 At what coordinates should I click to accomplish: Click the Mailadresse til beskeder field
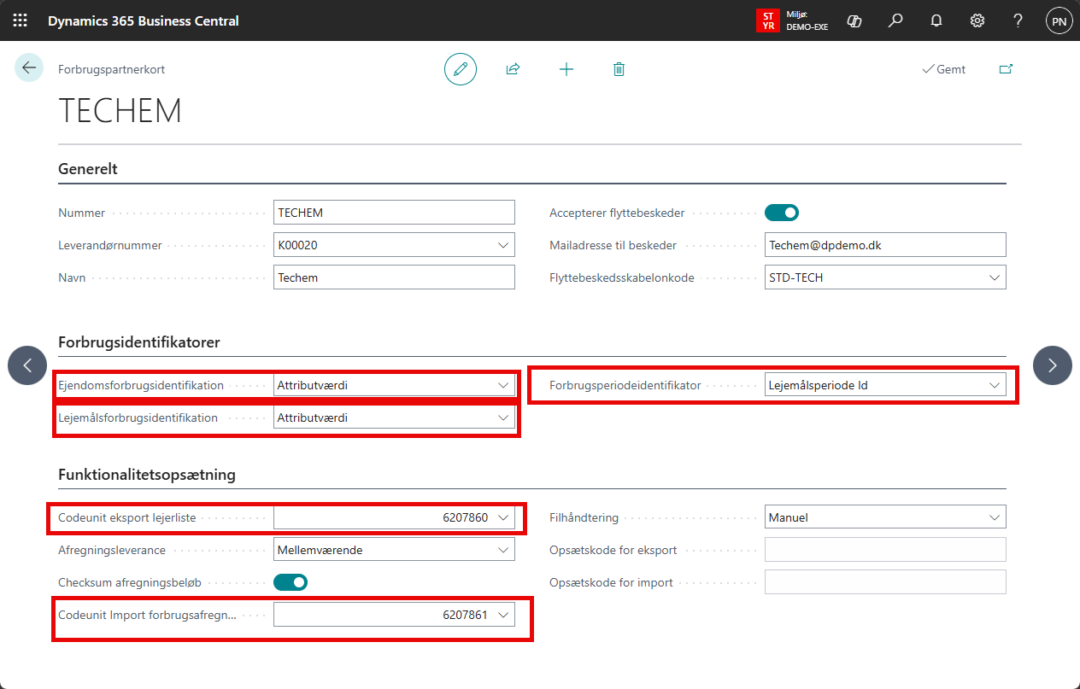coord(885,245)
